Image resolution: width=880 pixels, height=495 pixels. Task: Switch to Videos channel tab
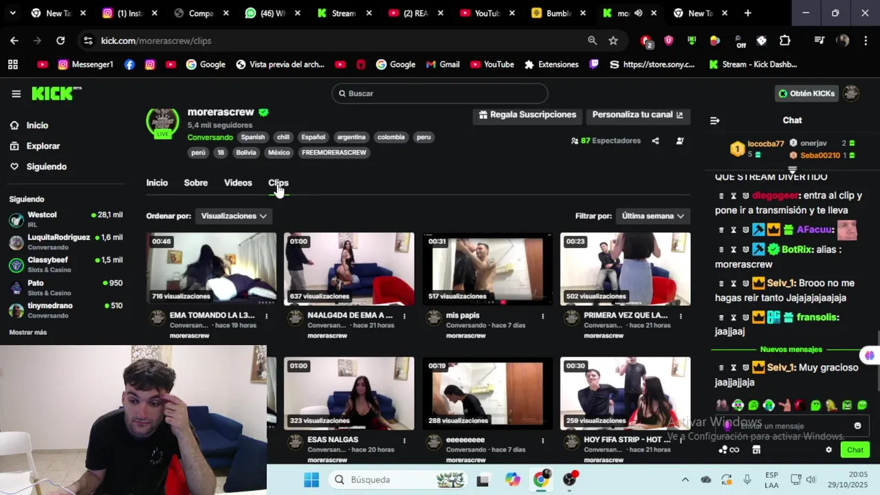pyautogui.click(x=238, y=183)
